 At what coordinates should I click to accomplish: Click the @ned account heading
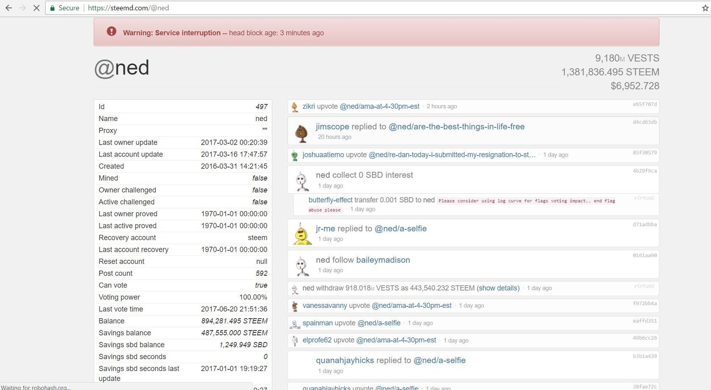[122, 68]
